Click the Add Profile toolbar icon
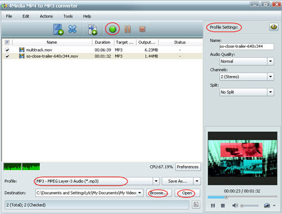This screenshot has width=282, height=214. [x=92, y=29]
